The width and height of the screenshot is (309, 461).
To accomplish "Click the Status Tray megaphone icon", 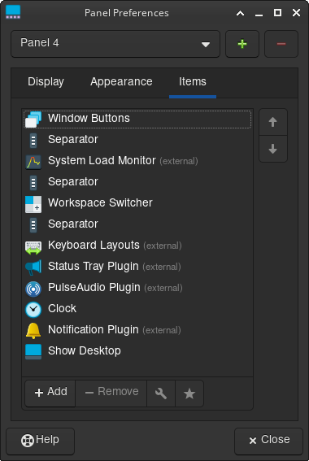I will point(33,267).
